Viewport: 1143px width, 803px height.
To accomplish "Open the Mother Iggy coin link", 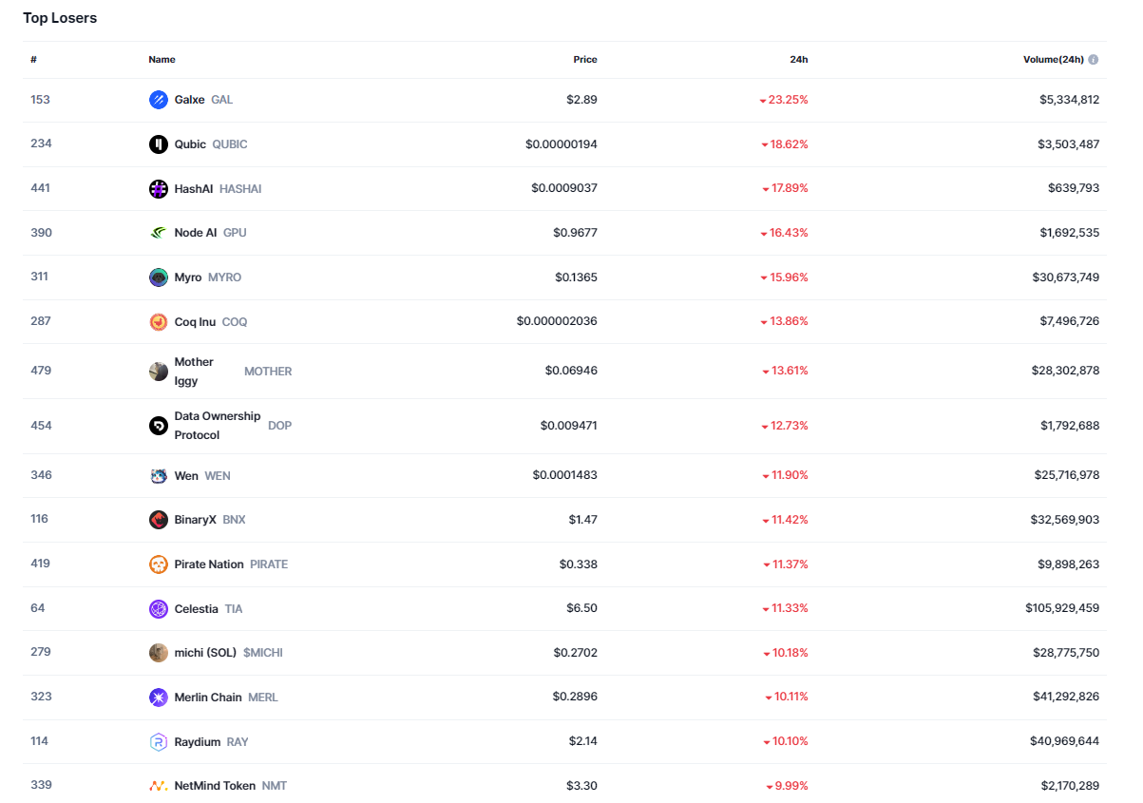I will click(x=194, y=372).
